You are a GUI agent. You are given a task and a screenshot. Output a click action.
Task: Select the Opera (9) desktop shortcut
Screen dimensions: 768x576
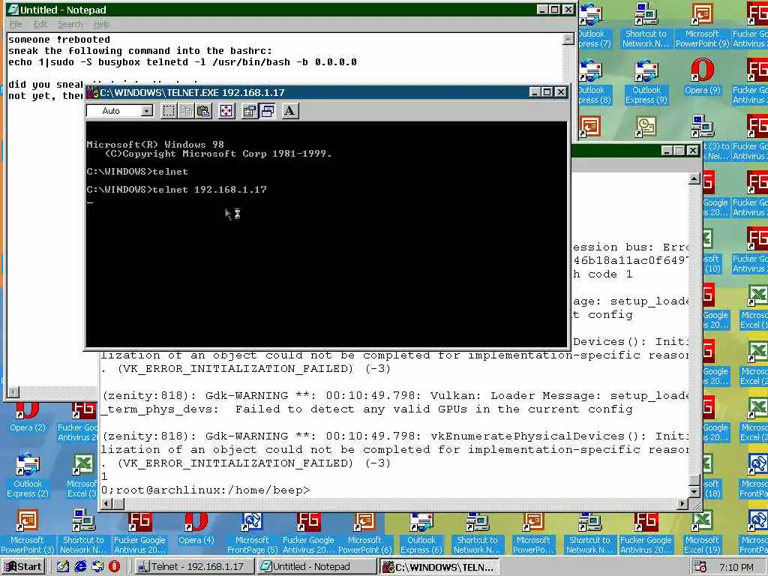click(x=702, y=77)
